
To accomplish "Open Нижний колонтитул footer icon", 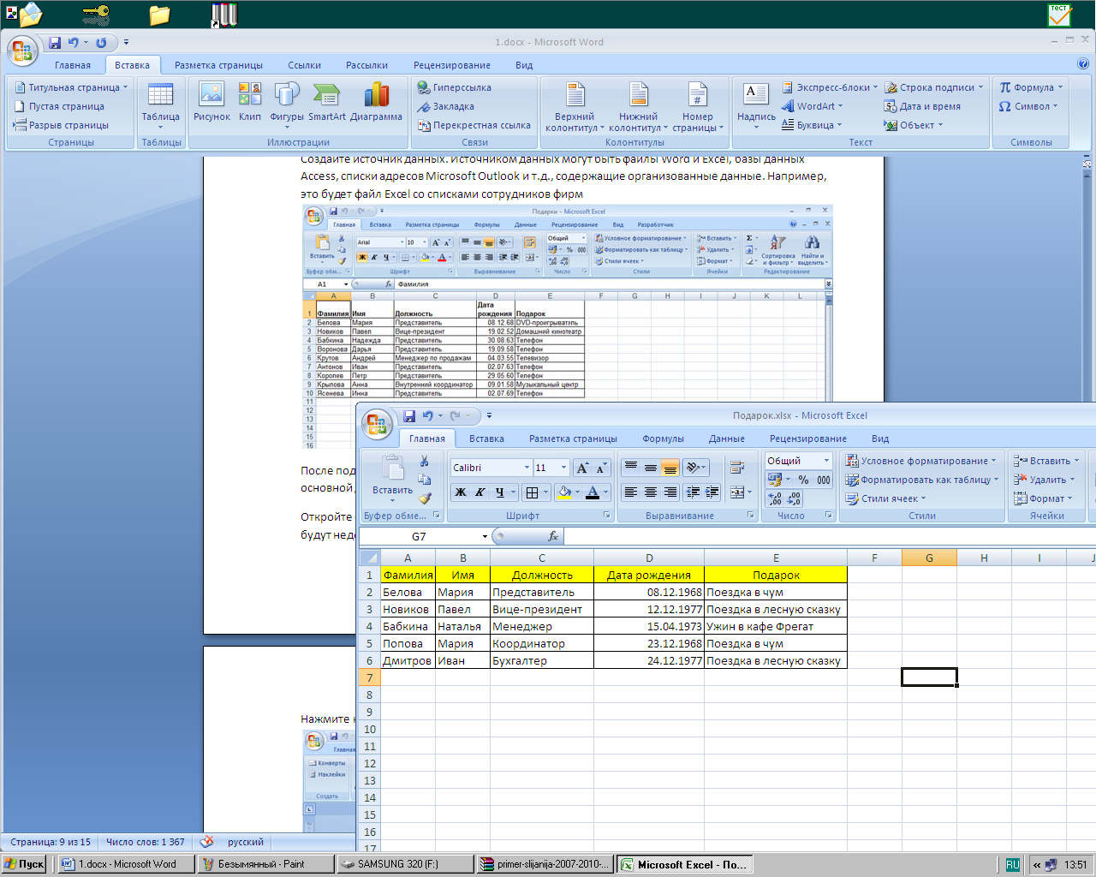I will coord(639,106).
